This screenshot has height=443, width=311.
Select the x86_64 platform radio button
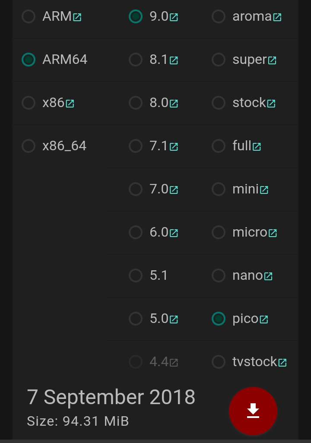click(29, 146)
